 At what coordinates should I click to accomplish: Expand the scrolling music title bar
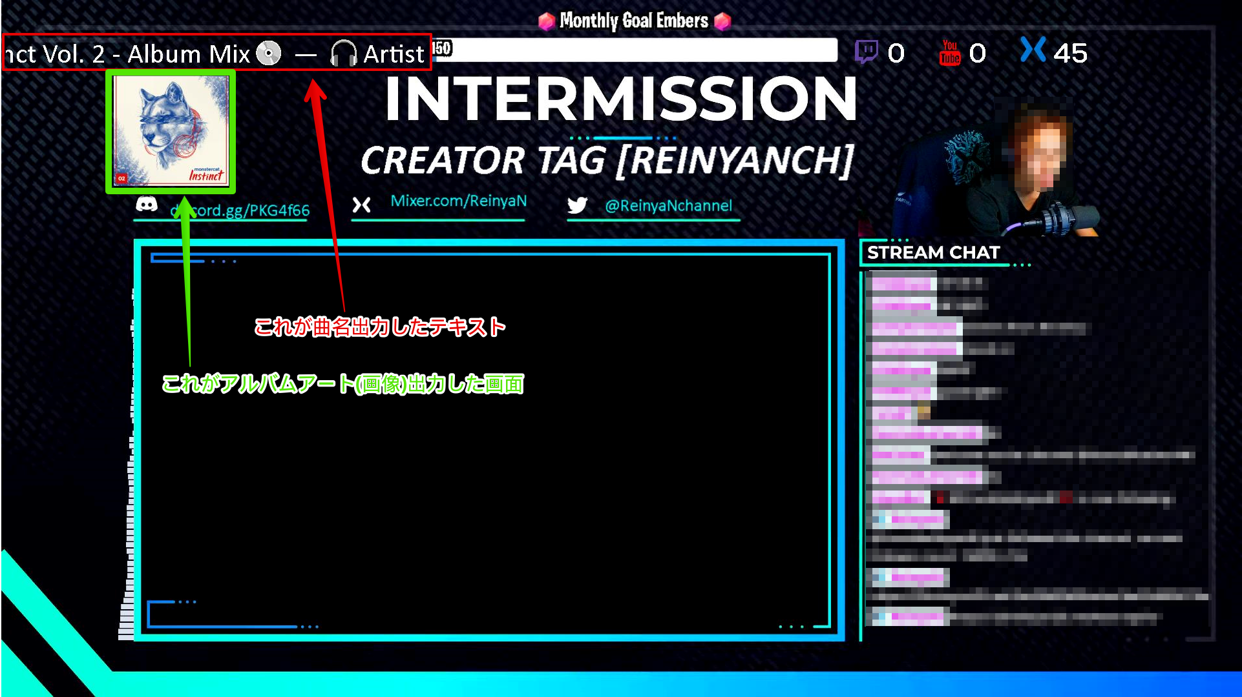216,53
